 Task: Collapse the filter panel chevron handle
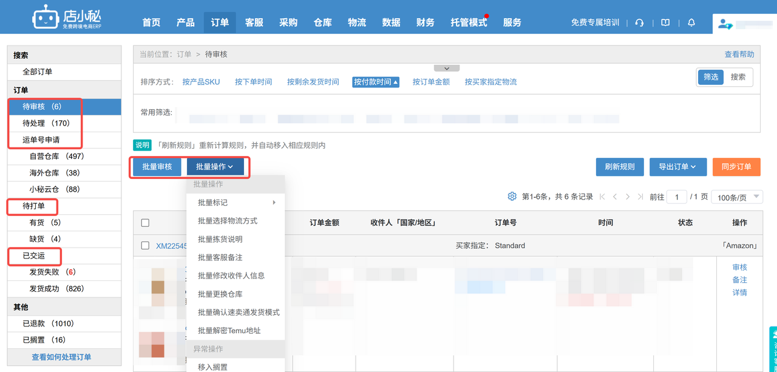pos(447,69)
